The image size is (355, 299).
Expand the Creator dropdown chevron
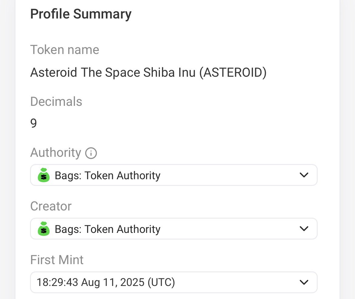click(304, 229)
